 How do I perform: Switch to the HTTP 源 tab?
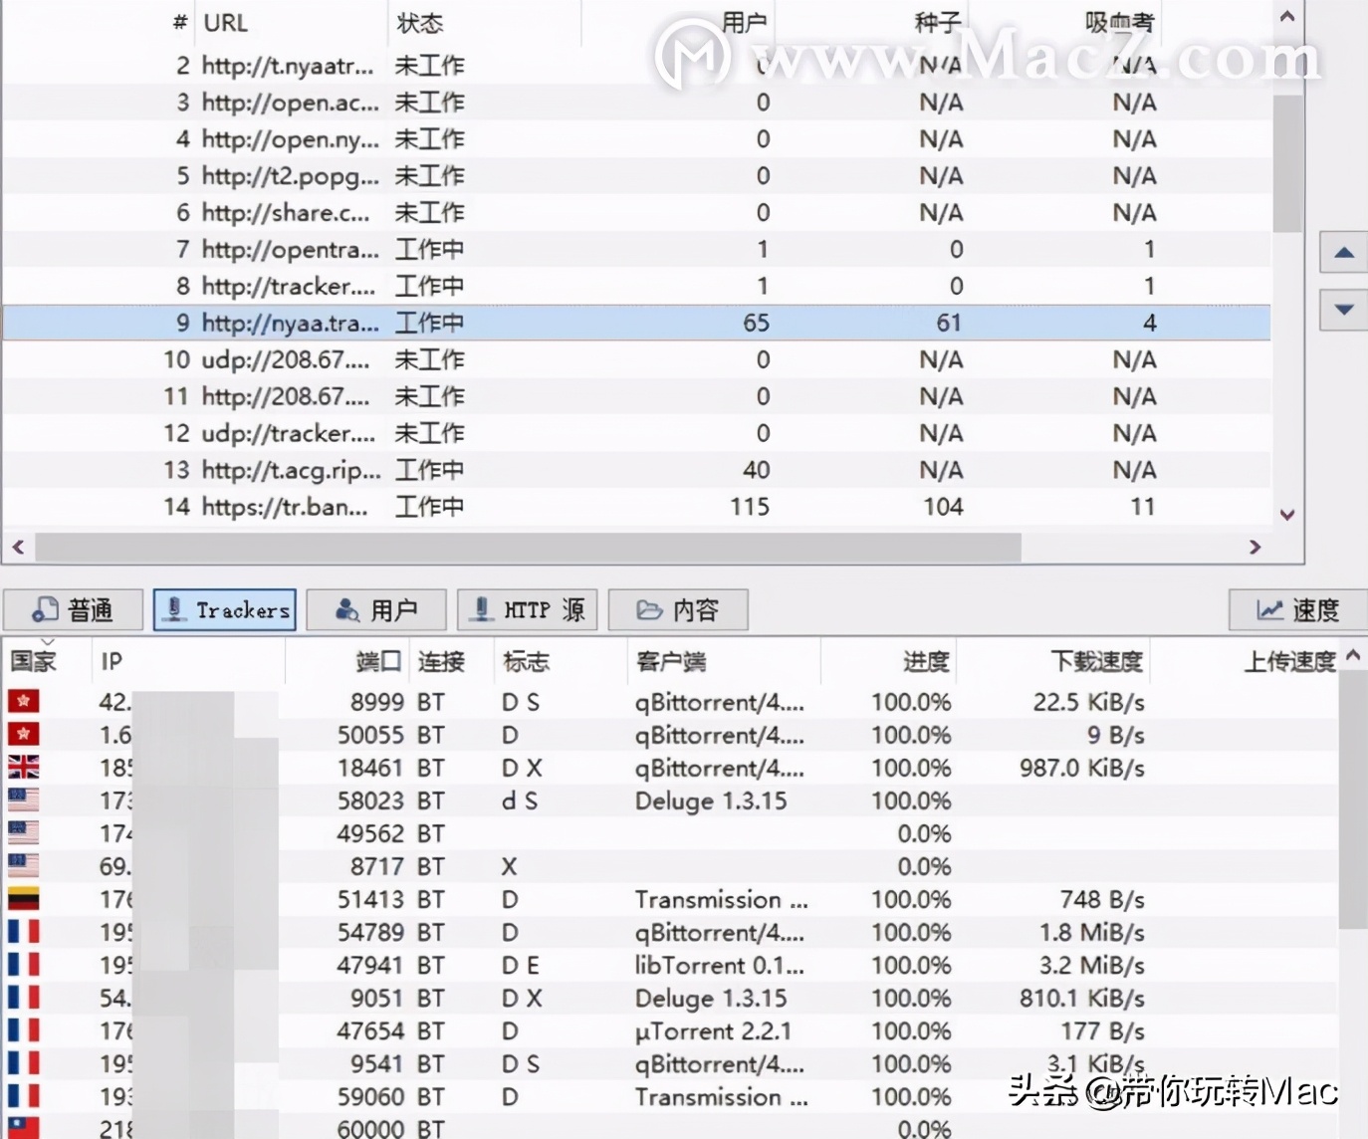[x=527, y=609]
